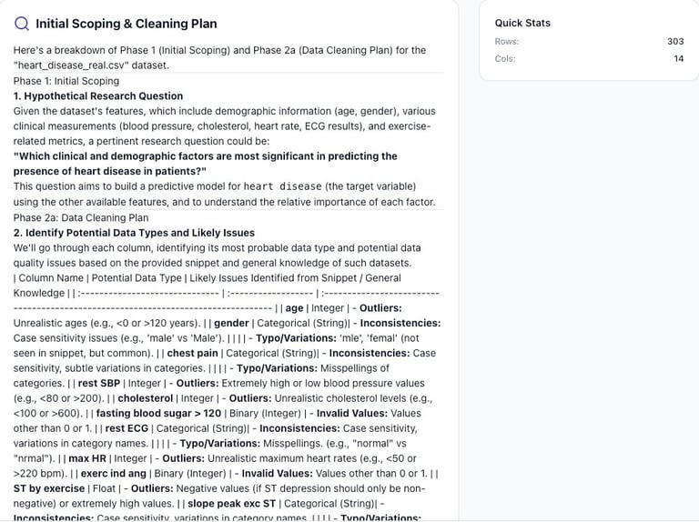Screen dimensions: 699x522
Task: Click the 14 columns value
Action: pos(678,59)
